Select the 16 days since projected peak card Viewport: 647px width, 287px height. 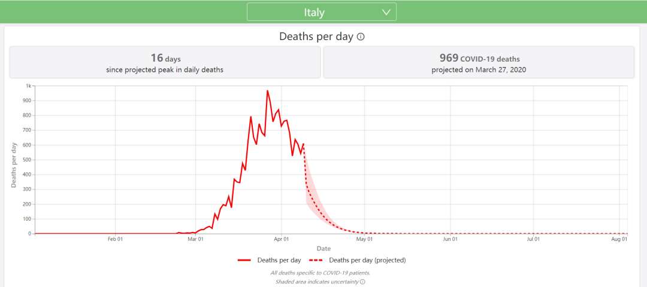(165, 63)
